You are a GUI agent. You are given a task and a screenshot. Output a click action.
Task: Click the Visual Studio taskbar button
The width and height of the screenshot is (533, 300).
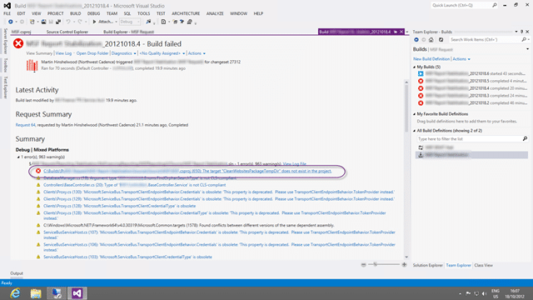click(77, 293)
